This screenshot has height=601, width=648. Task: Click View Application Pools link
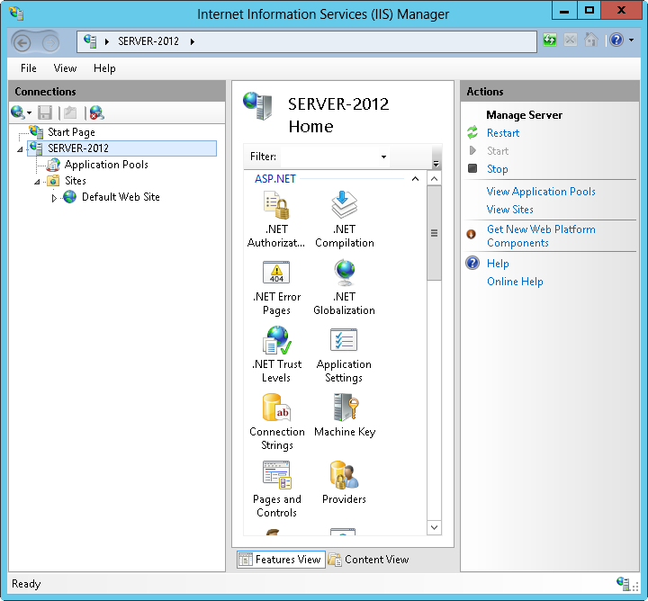541,192
